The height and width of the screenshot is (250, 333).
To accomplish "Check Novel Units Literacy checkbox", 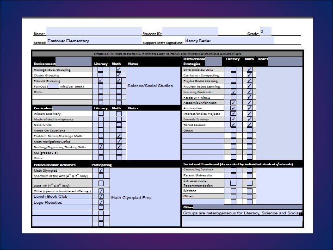I will point(101,125).
